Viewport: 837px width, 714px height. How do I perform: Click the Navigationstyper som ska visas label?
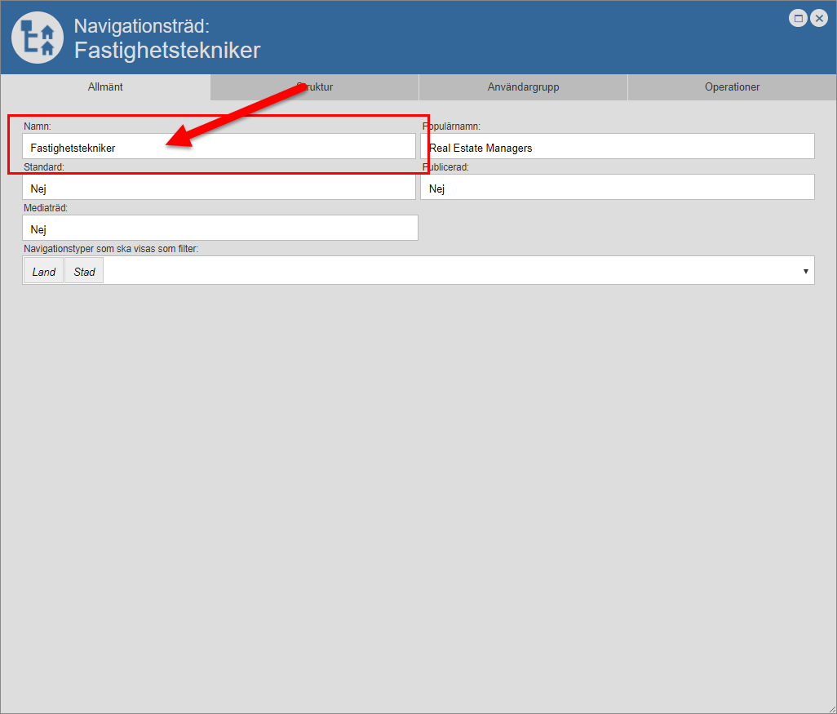[111, 249]
